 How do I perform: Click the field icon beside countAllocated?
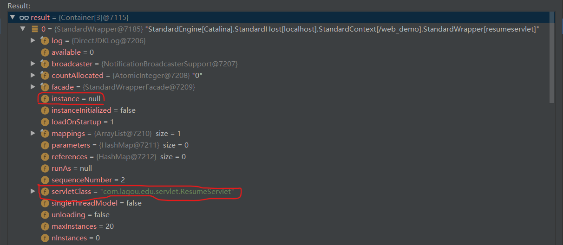(x=45, y=76)
